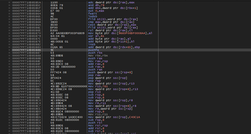Set breakpoint dot at 00007FF710D85BE9 push rsi

(9, 123)
